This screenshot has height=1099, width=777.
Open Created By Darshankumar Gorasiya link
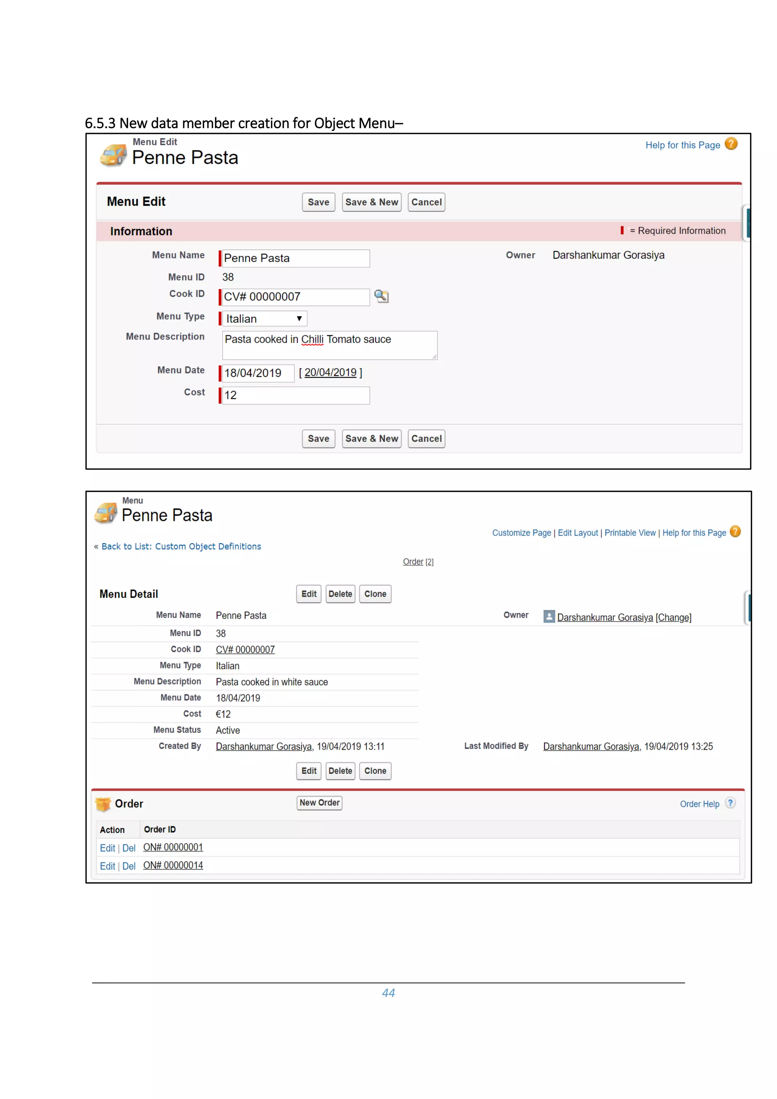tap(264, 746)
